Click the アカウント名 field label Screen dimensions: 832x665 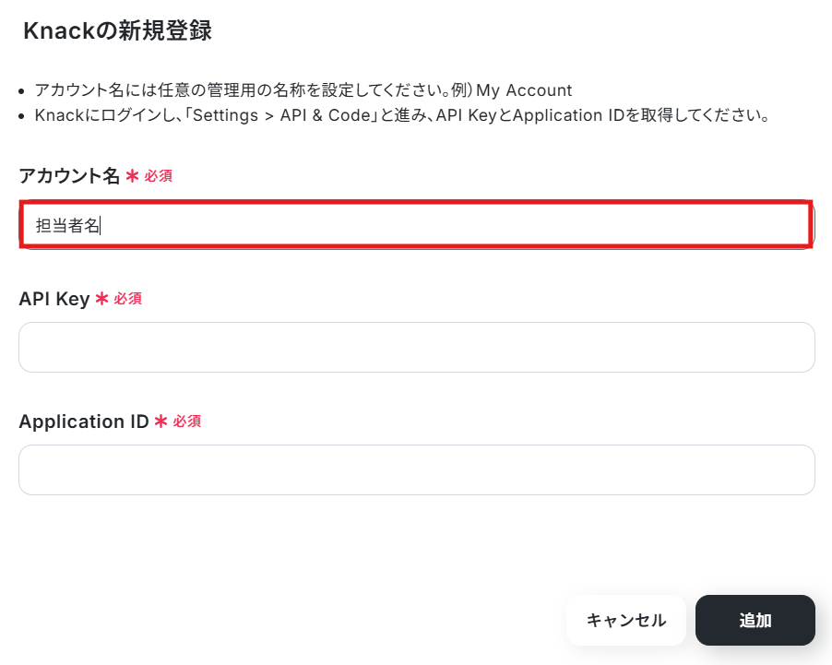pos(69,175)
